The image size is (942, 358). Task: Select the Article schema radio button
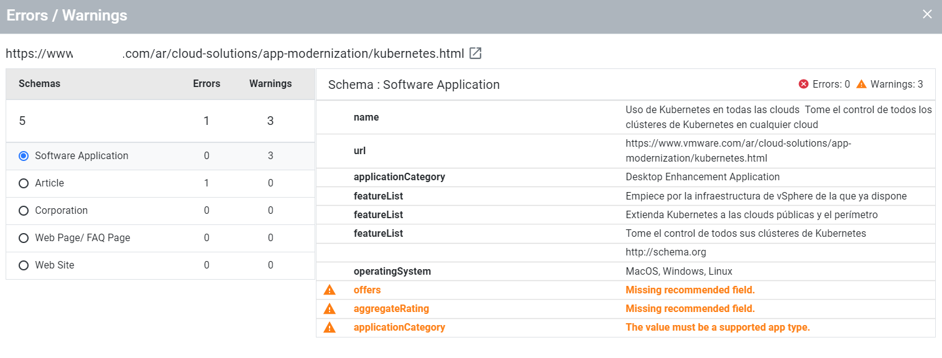point(24,183)
